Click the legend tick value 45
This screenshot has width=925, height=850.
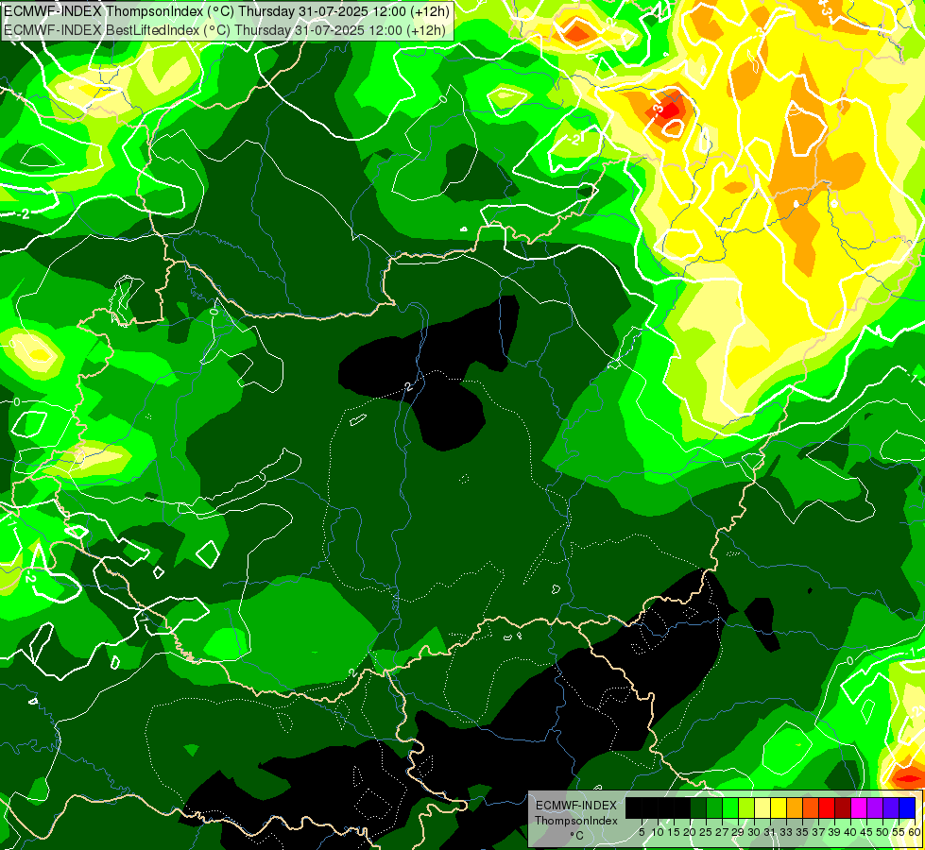click(867, 832)
